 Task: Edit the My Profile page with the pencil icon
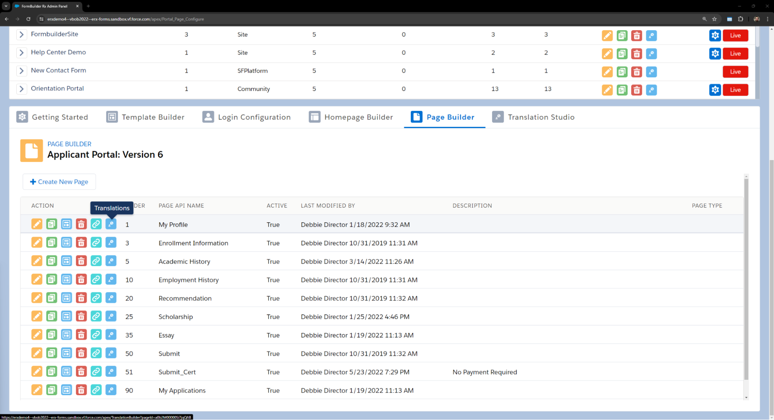37,224
